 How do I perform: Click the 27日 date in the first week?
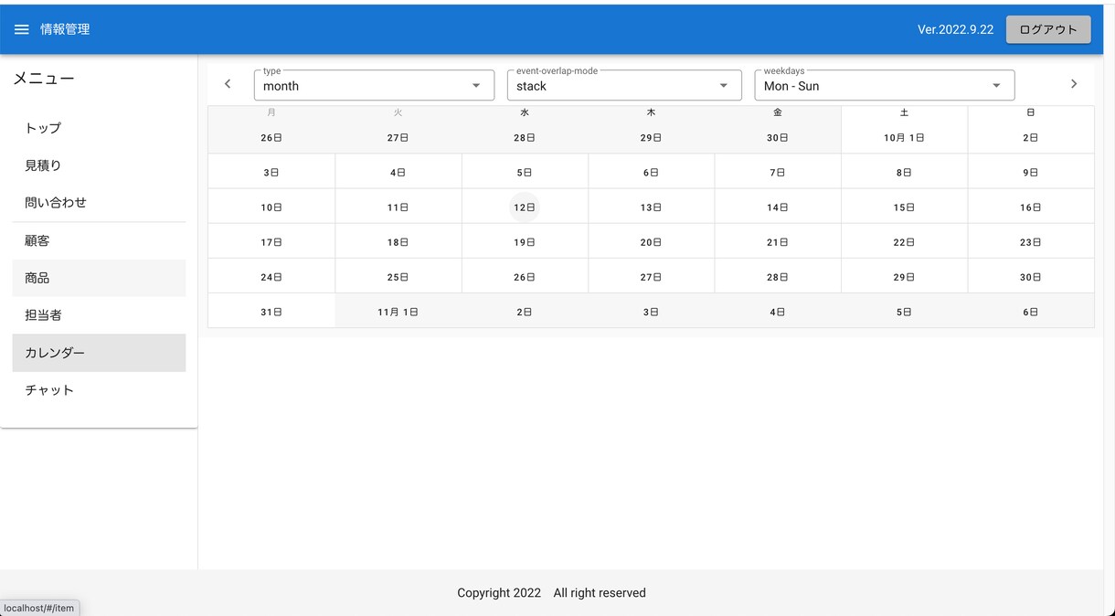[x=398, y=138]
